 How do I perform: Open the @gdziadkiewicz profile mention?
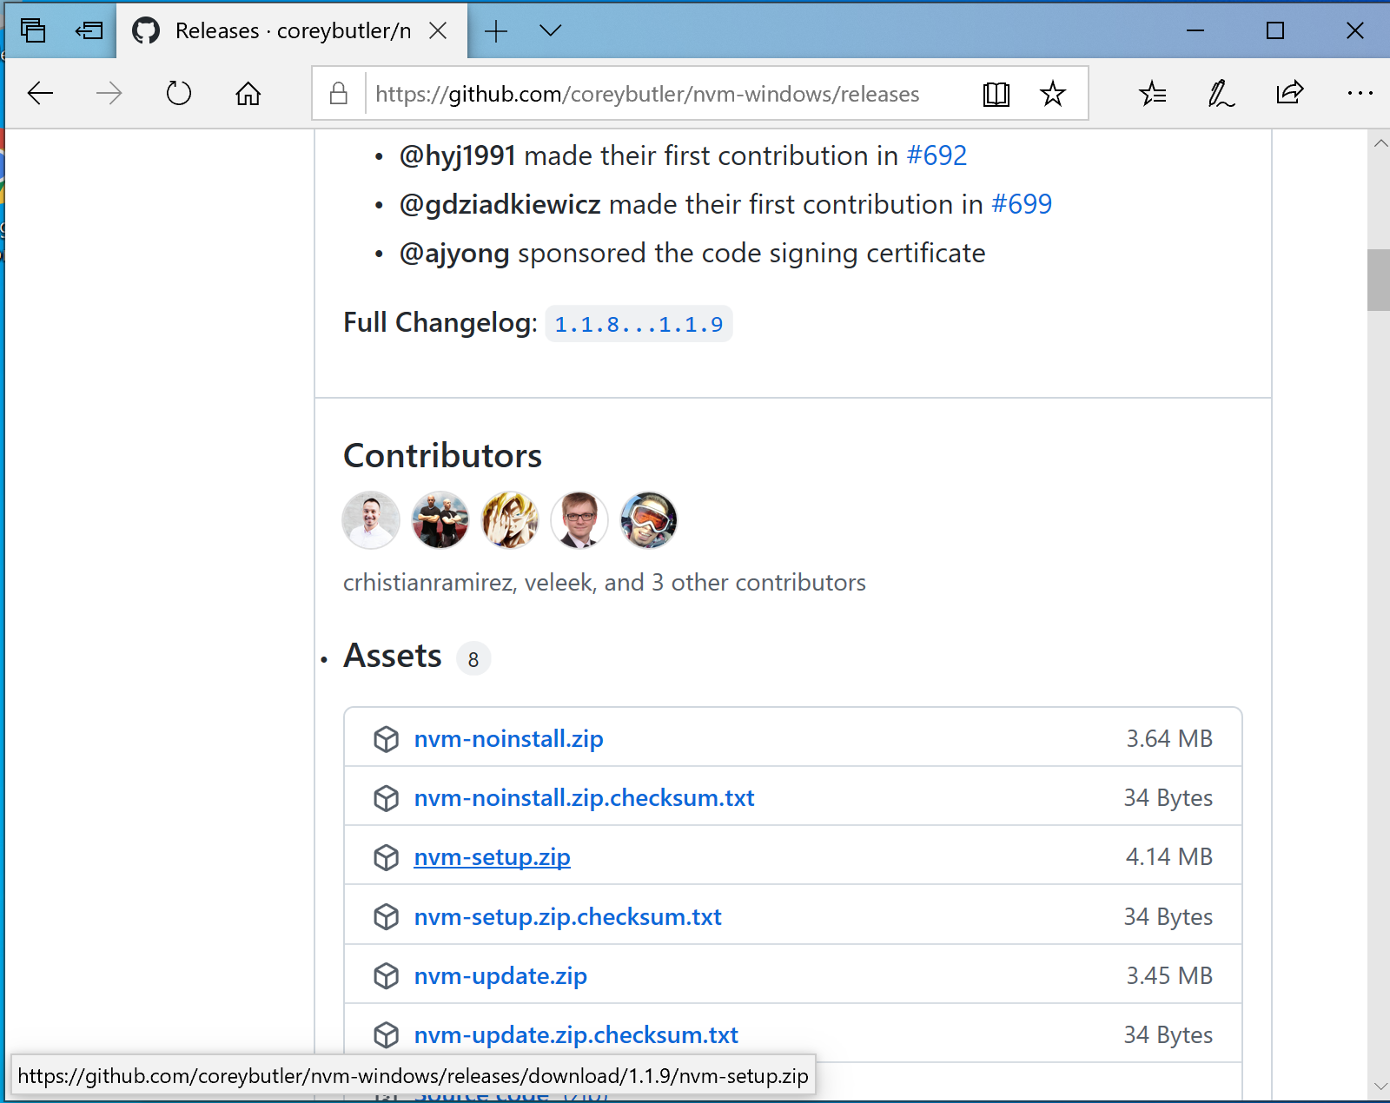pos(500,204)
